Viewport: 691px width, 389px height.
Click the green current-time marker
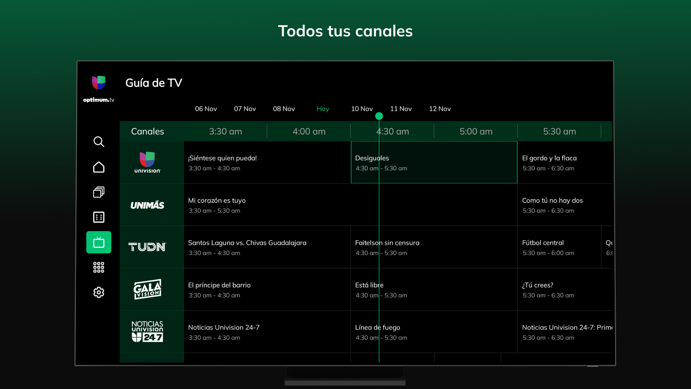pyautogui.click(x=379, y=116)
